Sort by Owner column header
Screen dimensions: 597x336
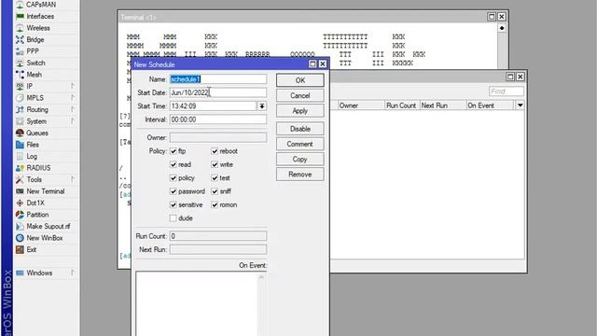click(361, 105)
